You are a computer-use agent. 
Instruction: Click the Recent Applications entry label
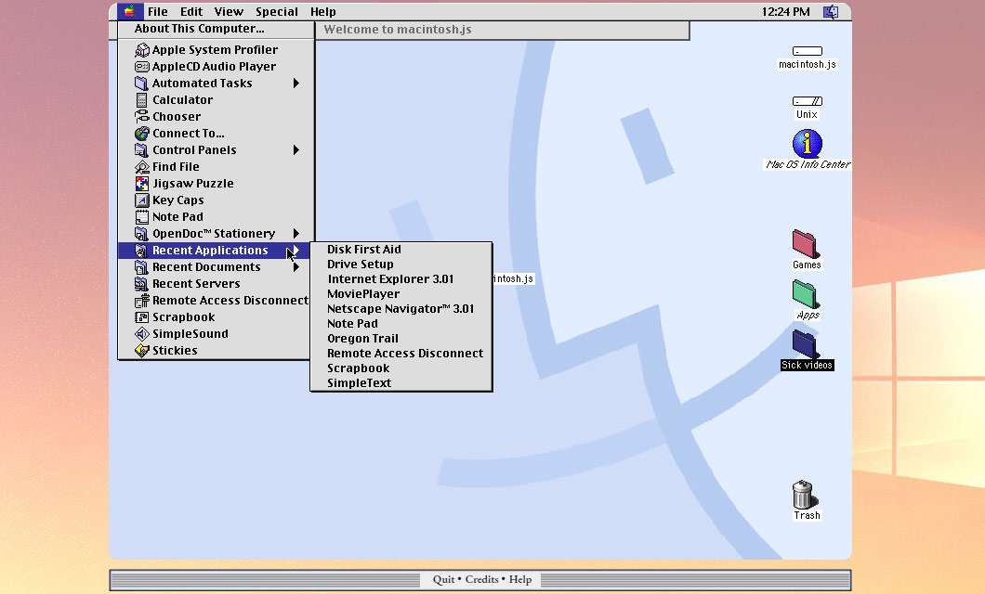click(210, 251)
